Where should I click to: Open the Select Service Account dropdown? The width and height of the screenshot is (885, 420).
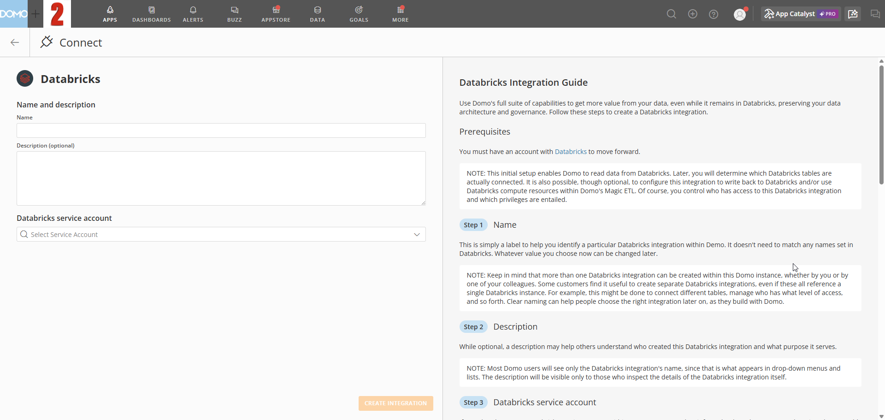(221, 234)
